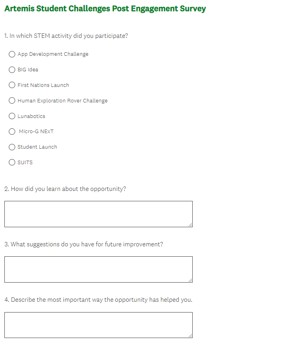Click the resize corner of question 4 textbox
Screen dimensions: 296x346
click(x=190, y=336)
